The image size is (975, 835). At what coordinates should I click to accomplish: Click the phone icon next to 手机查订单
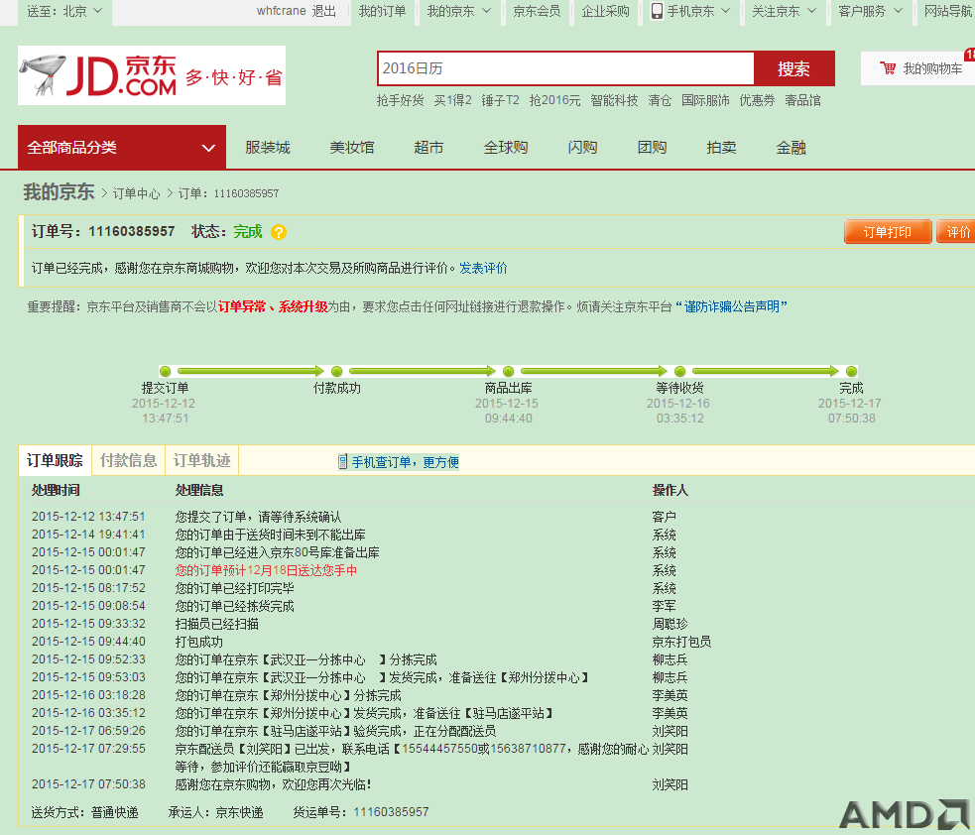(342, 461)
